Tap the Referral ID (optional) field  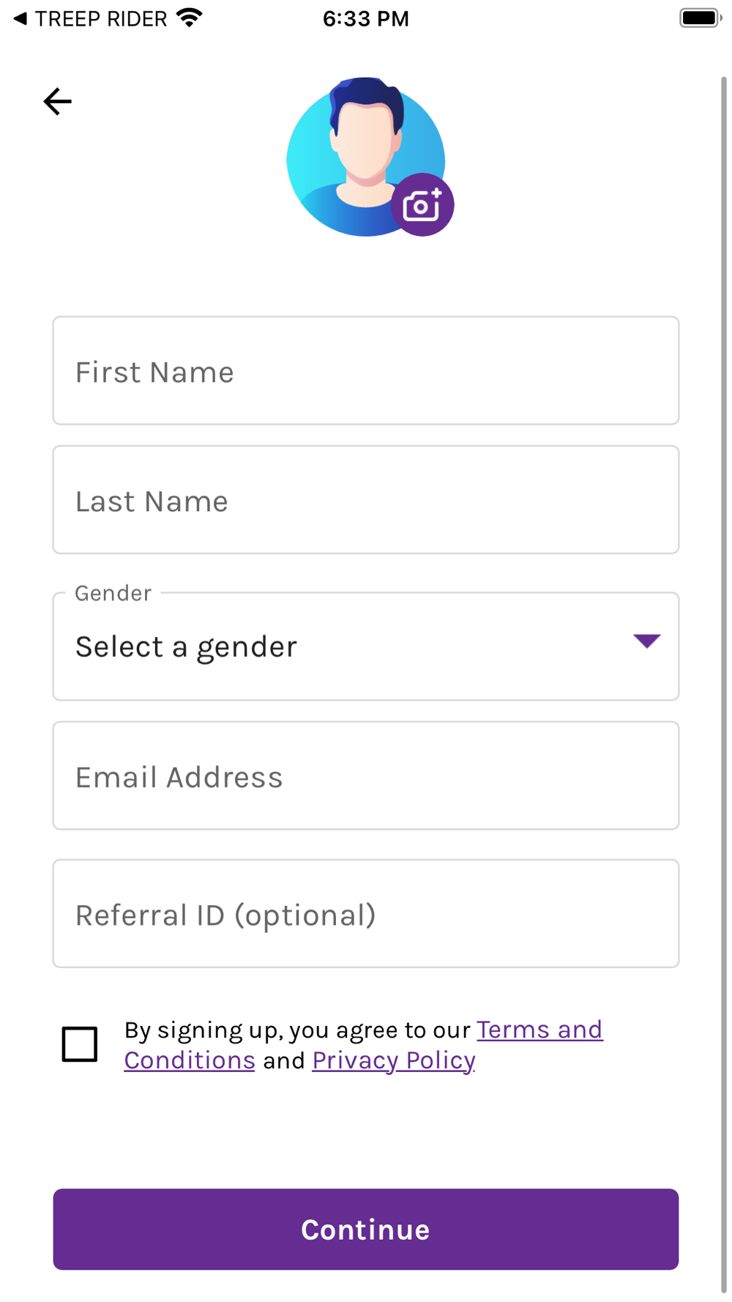tap(366, 914)
